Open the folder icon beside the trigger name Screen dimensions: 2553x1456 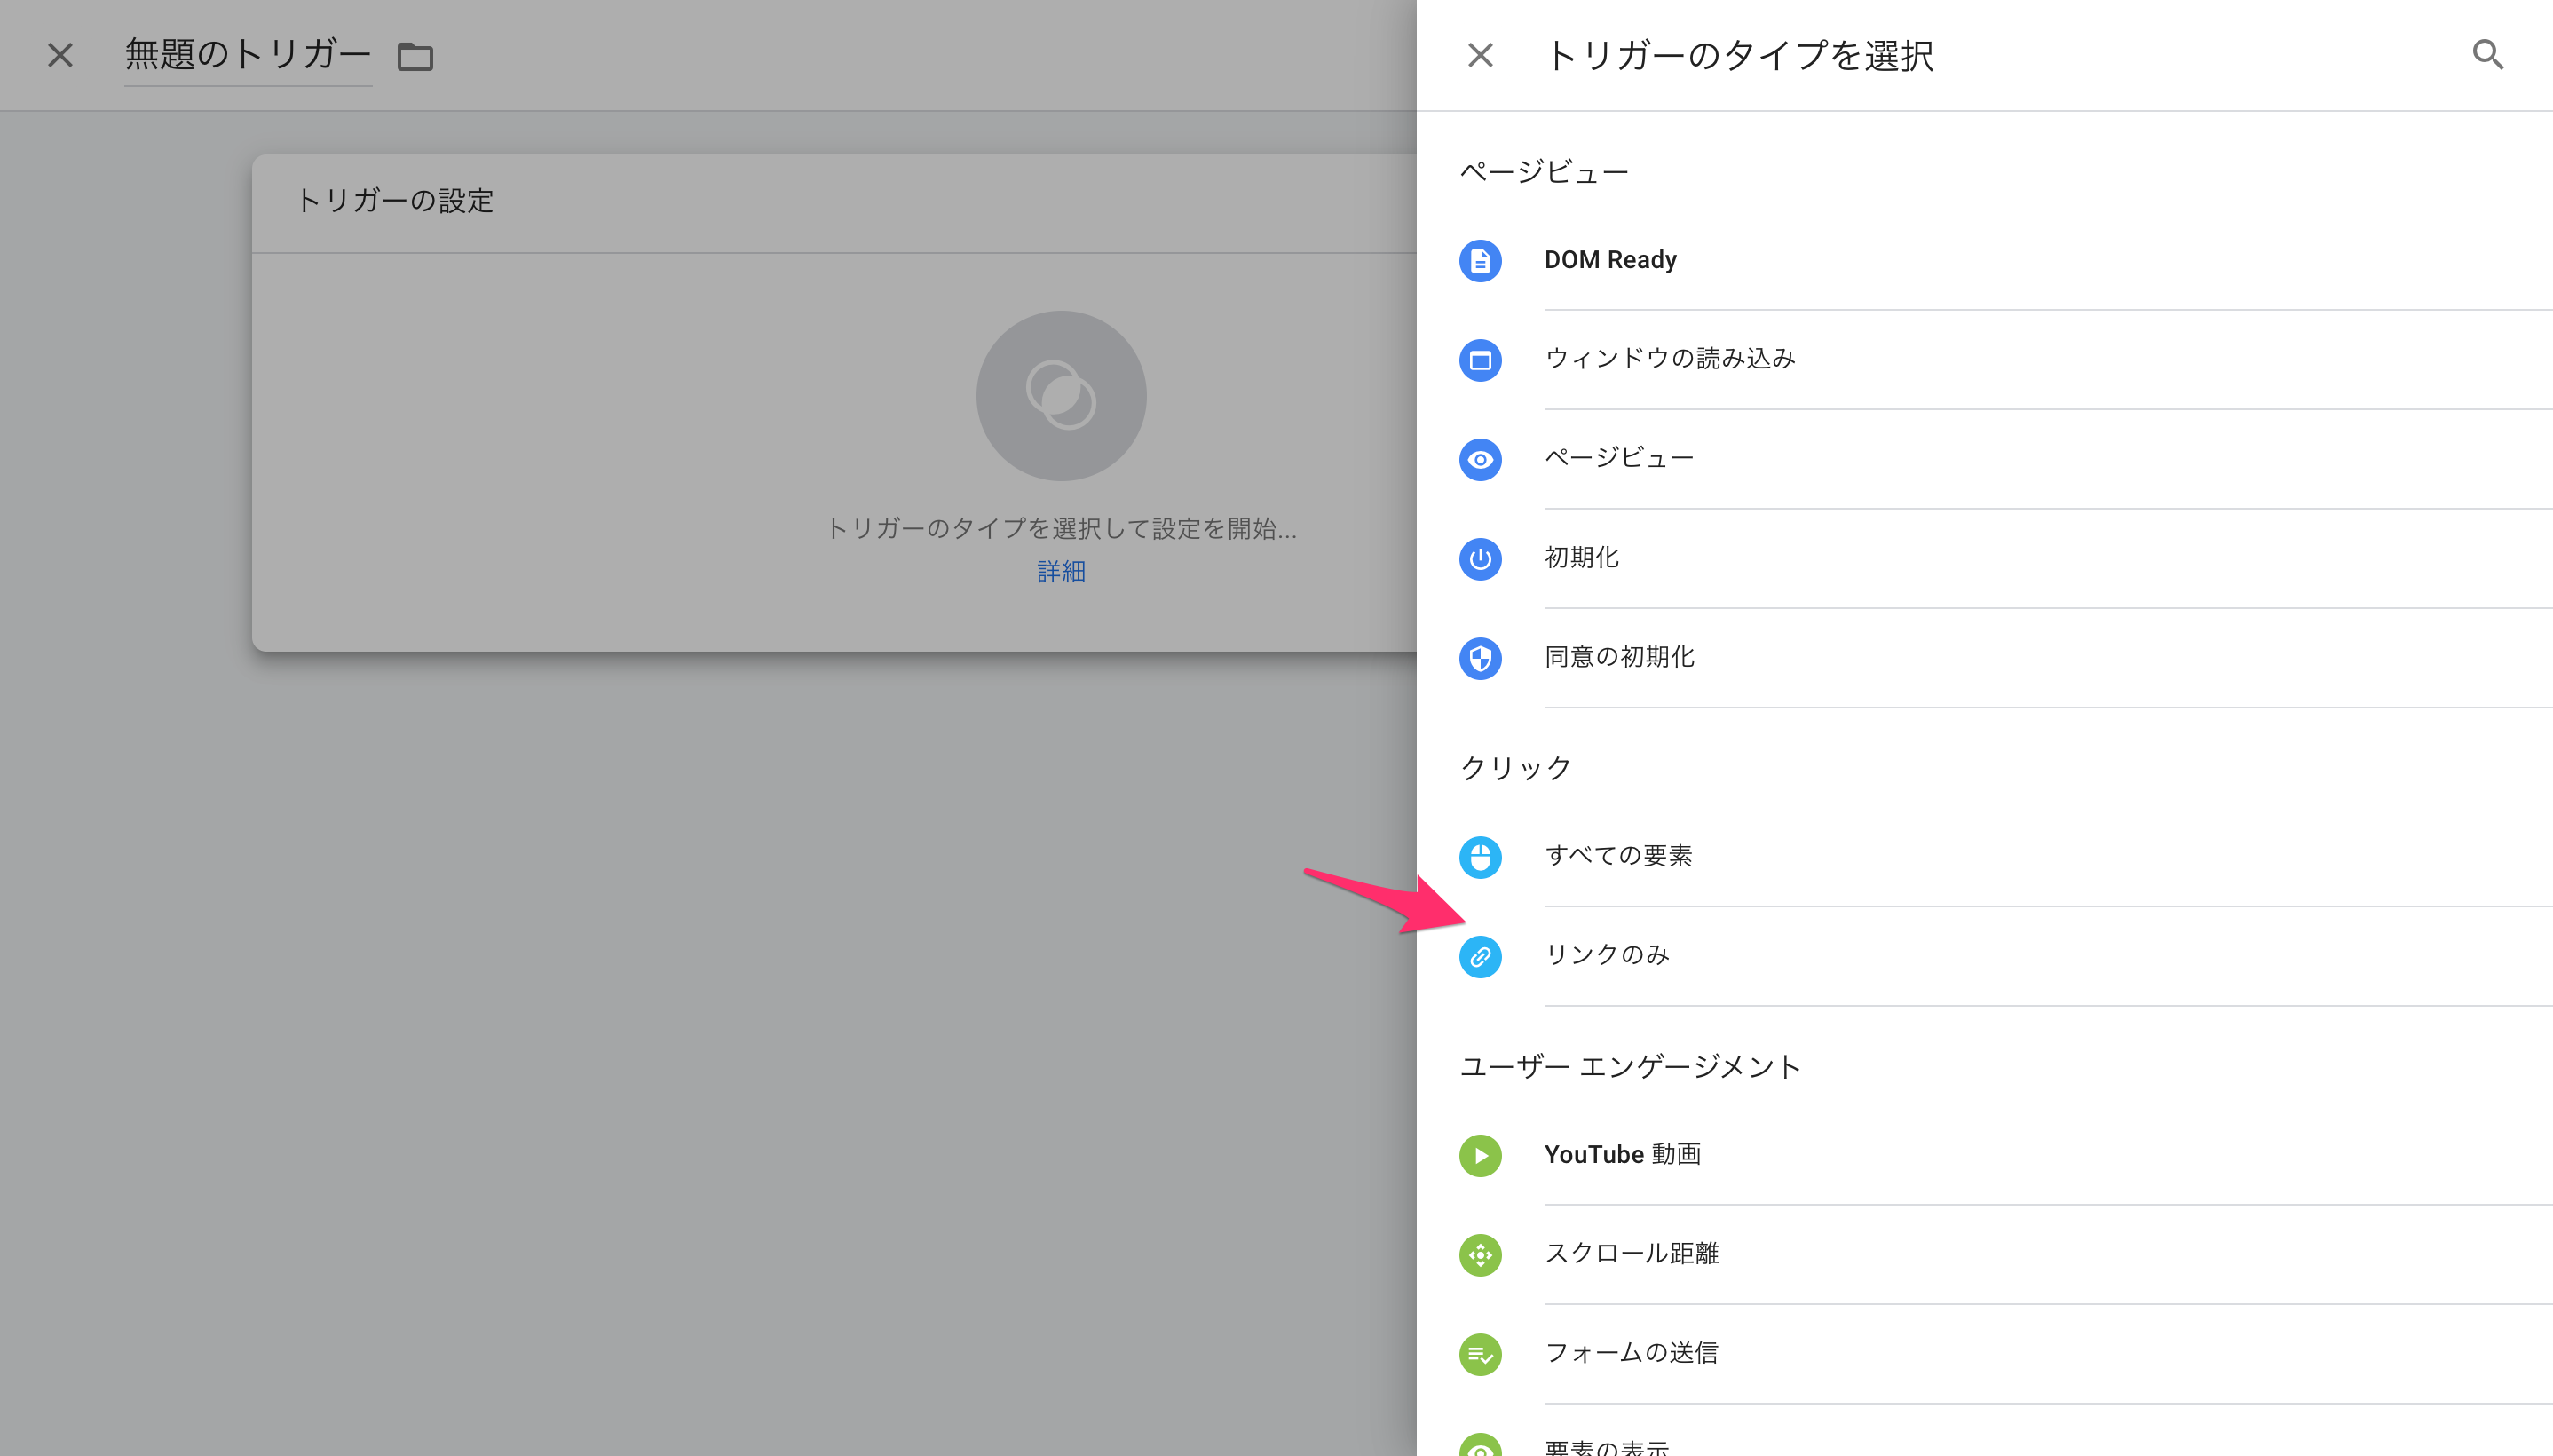[415, 57]
